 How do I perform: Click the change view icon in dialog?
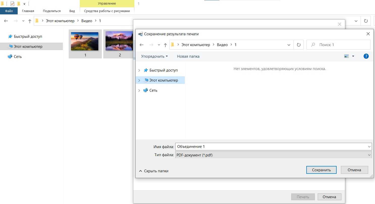pyautogui.click(x=346, y=56)
